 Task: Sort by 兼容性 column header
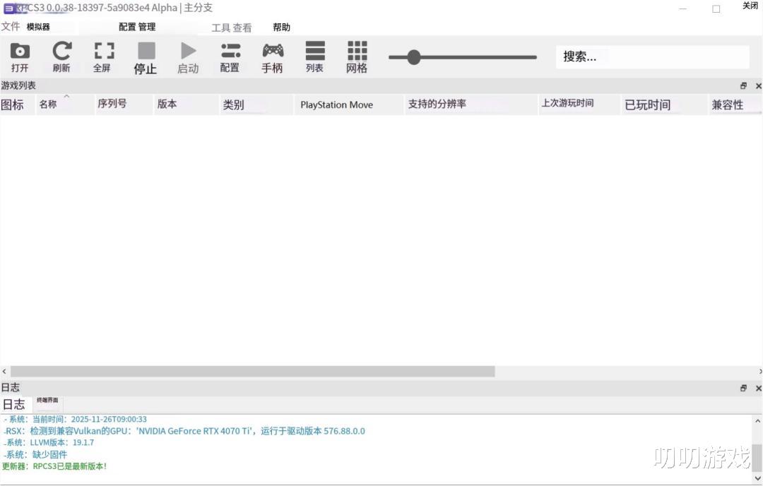click(x=735, y=104)
